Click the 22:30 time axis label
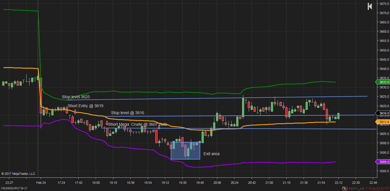The width and height of the screenshot is (390, 191). coord(356,183)
